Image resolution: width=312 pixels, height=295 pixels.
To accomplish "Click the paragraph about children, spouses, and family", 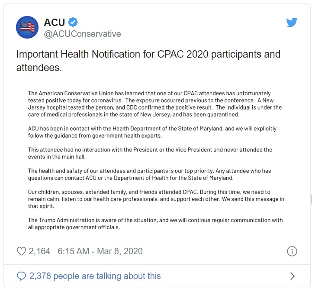I will coord(156,199).
